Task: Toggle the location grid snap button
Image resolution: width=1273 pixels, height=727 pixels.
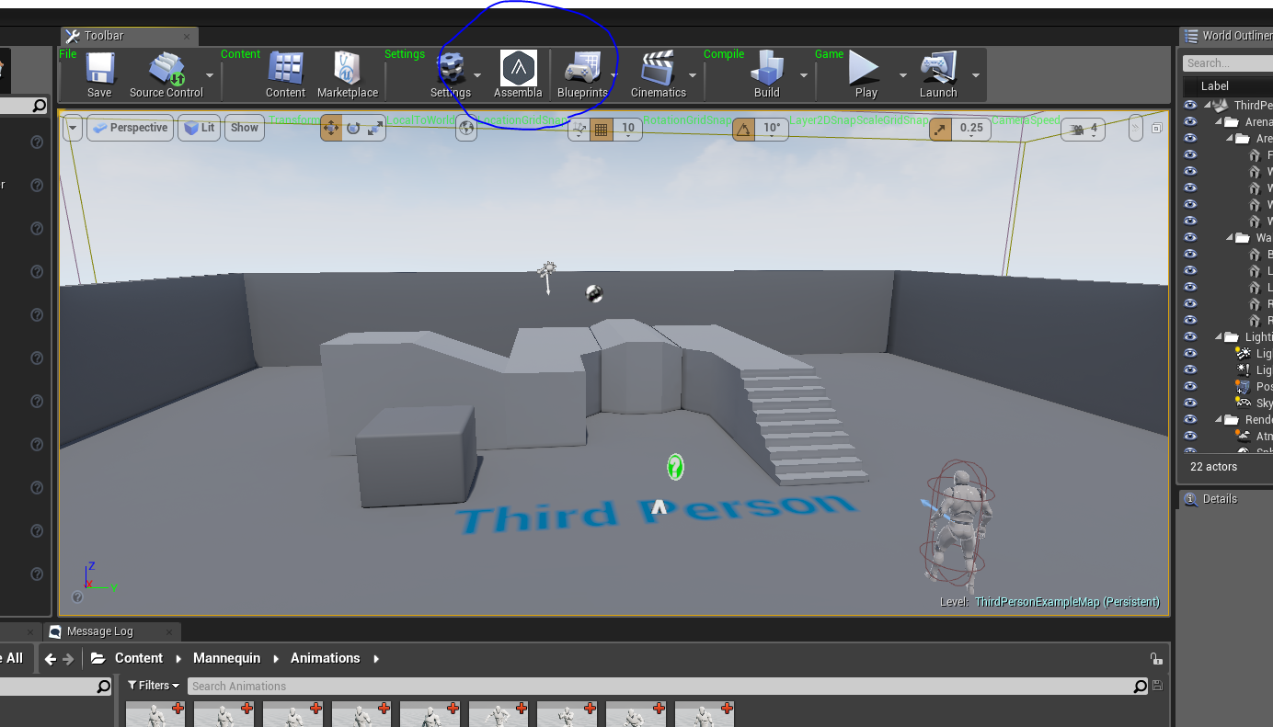Action: [601, 129]
